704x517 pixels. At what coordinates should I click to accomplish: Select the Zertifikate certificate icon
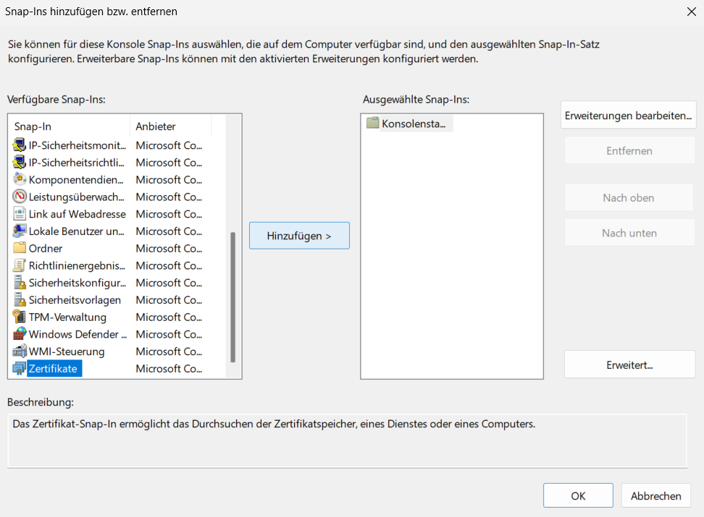[20, 369]
